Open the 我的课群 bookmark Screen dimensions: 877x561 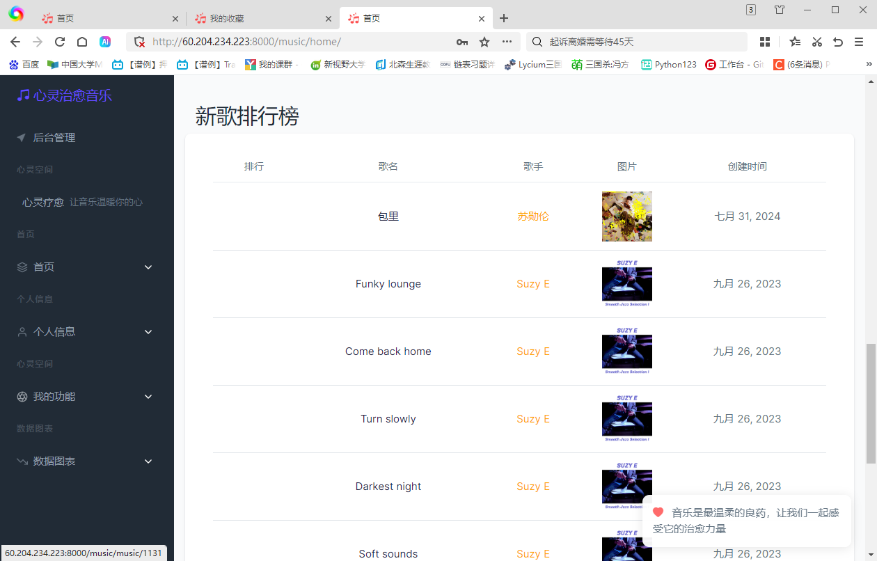272,64
